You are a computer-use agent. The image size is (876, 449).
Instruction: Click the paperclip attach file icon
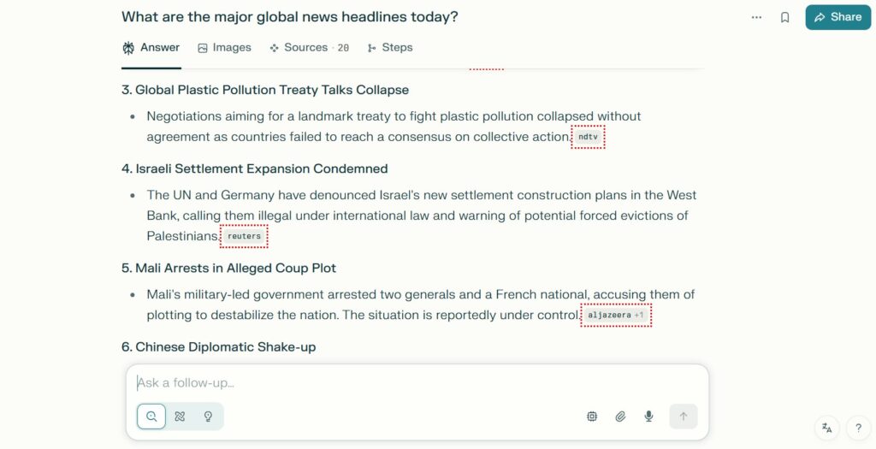tap(620, 416)
